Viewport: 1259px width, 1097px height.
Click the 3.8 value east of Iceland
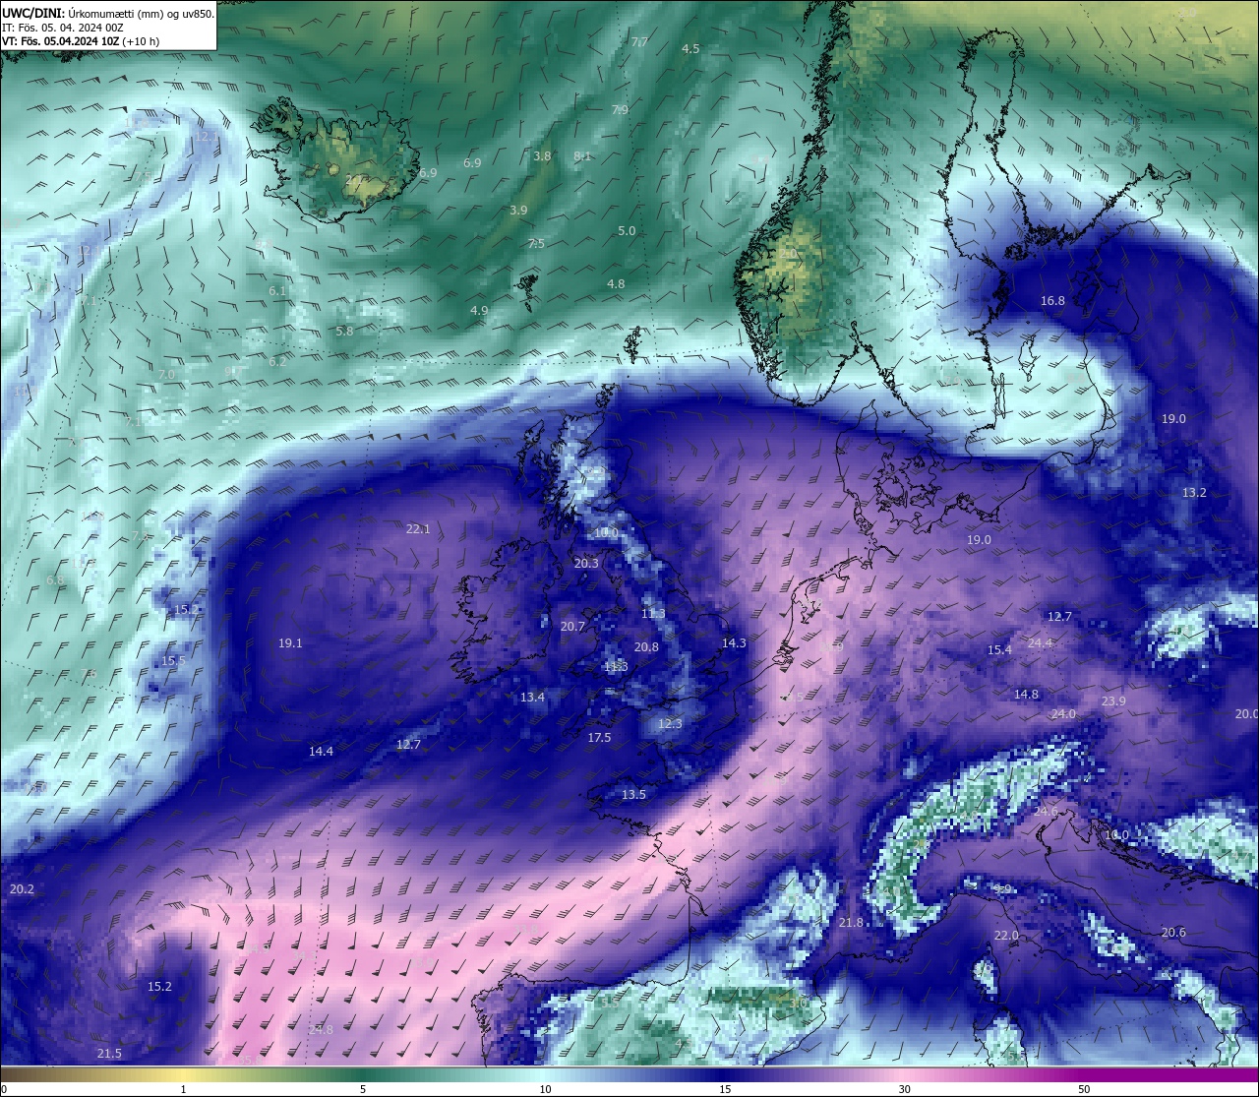click(542, 156)
